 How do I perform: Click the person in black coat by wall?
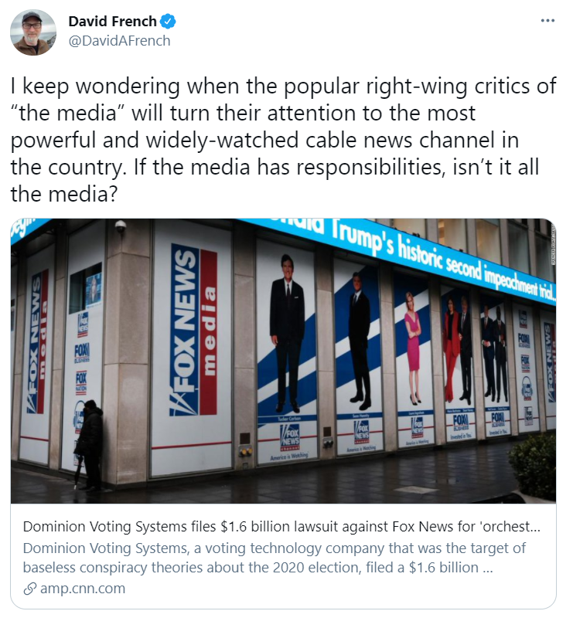click(x=89, y=446)
